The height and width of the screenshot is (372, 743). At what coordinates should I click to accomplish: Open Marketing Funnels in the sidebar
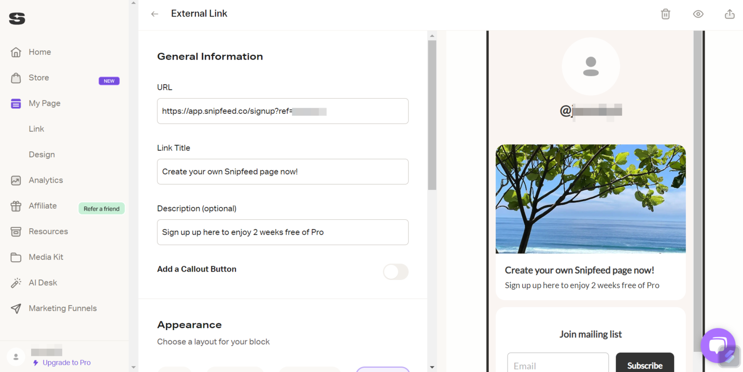(x=63, y=308)
